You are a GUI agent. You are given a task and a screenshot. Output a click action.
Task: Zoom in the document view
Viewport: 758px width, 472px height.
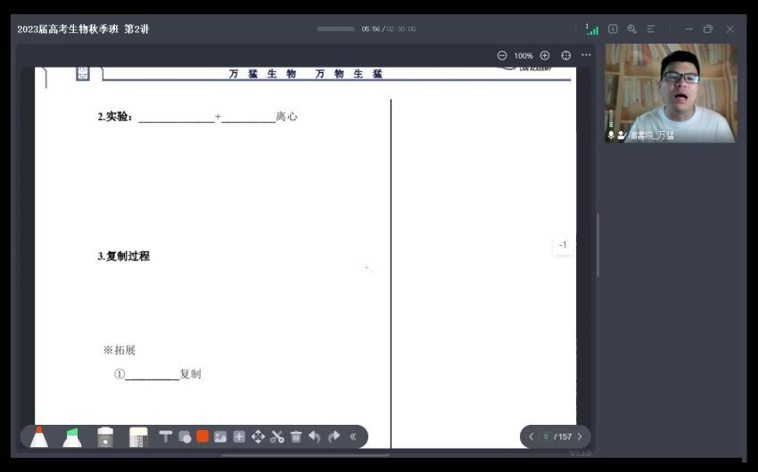tap(545, 55)
